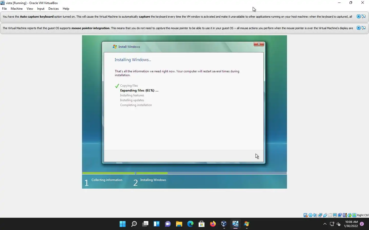Open the File menu in VirtualBox

point(4,9)
